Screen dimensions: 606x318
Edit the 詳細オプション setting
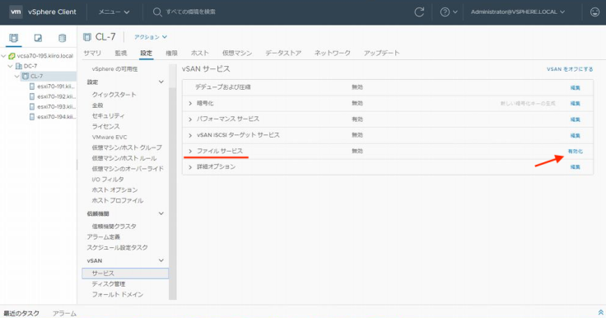point(575,167)
